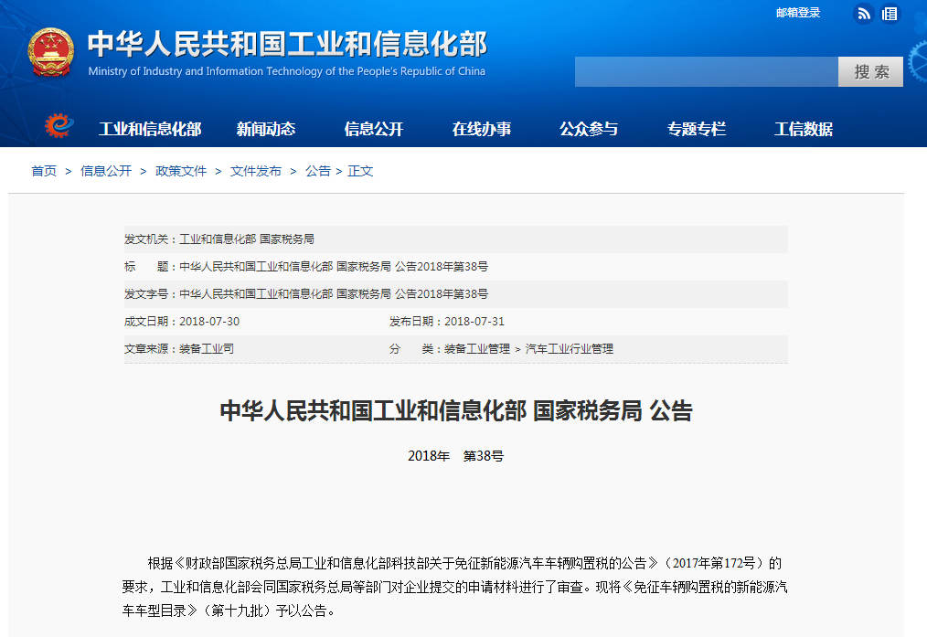
Task: Open the 邮箱登录 mailbox login link
Action: point(798,13)
